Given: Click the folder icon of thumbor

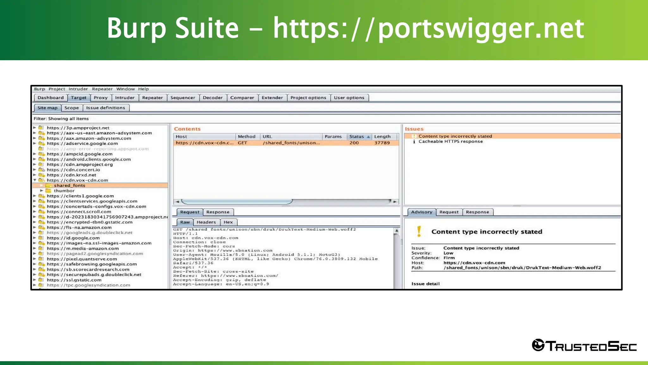Looking at the screenshot, I should (48, 191).
